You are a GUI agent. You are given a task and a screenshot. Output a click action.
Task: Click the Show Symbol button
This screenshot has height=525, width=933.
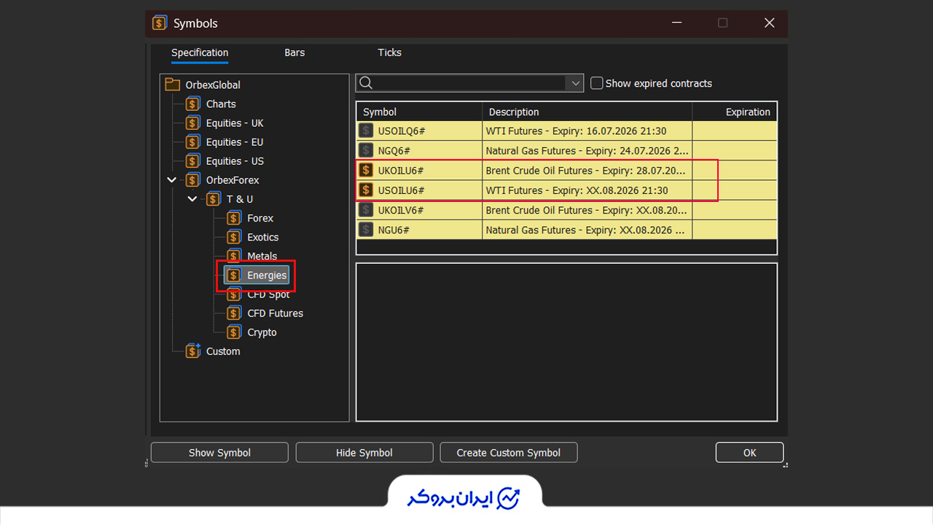(219, 452)
